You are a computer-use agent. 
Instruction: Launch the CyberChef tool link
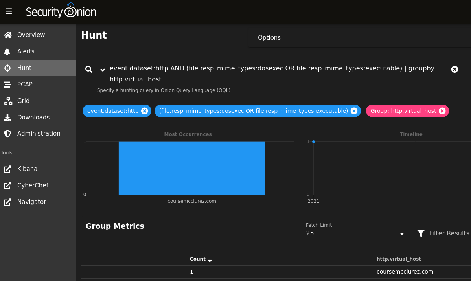pos(38,185)
